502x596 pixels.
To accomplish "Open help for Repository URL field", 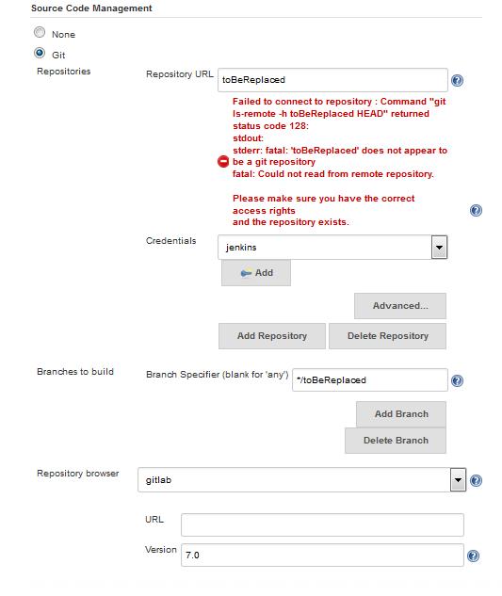I will pyautogui.click(x=457, y=80).
